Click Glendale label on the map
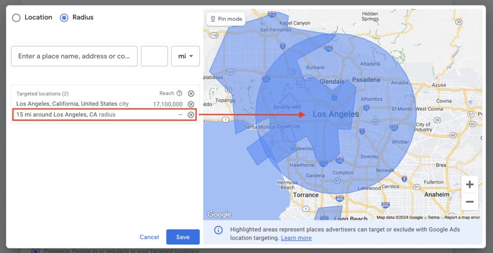Viewport: 493px width, 253px height. click(x=332, y=82)
